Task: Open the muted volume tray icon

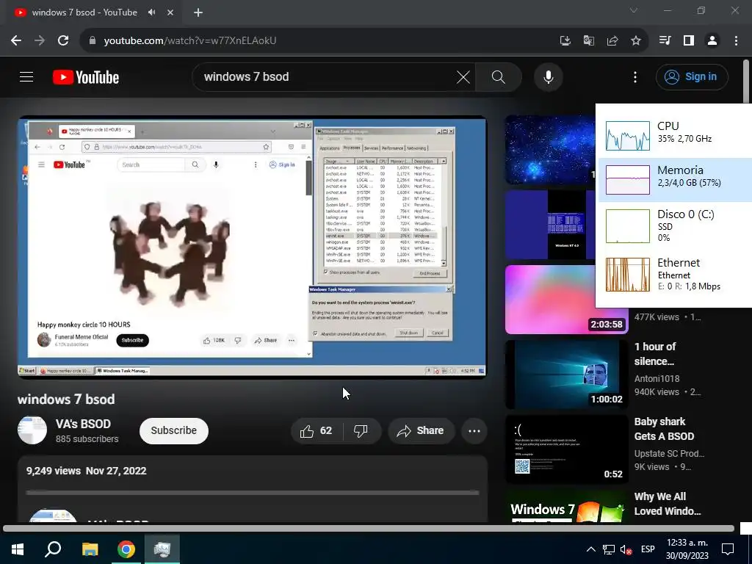Action: point(626,549)
